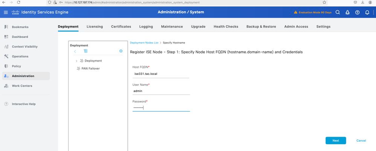Click Specify Hostname breadcrumb text
This screenshot has height=151, width=376.
tap(174, 43)
